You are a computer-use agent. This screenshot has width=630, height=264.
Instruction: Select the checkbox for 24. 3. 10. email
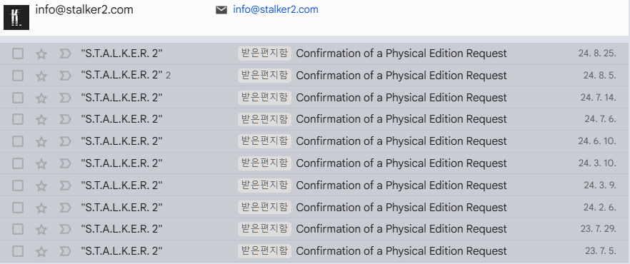[x=18, y=163]
